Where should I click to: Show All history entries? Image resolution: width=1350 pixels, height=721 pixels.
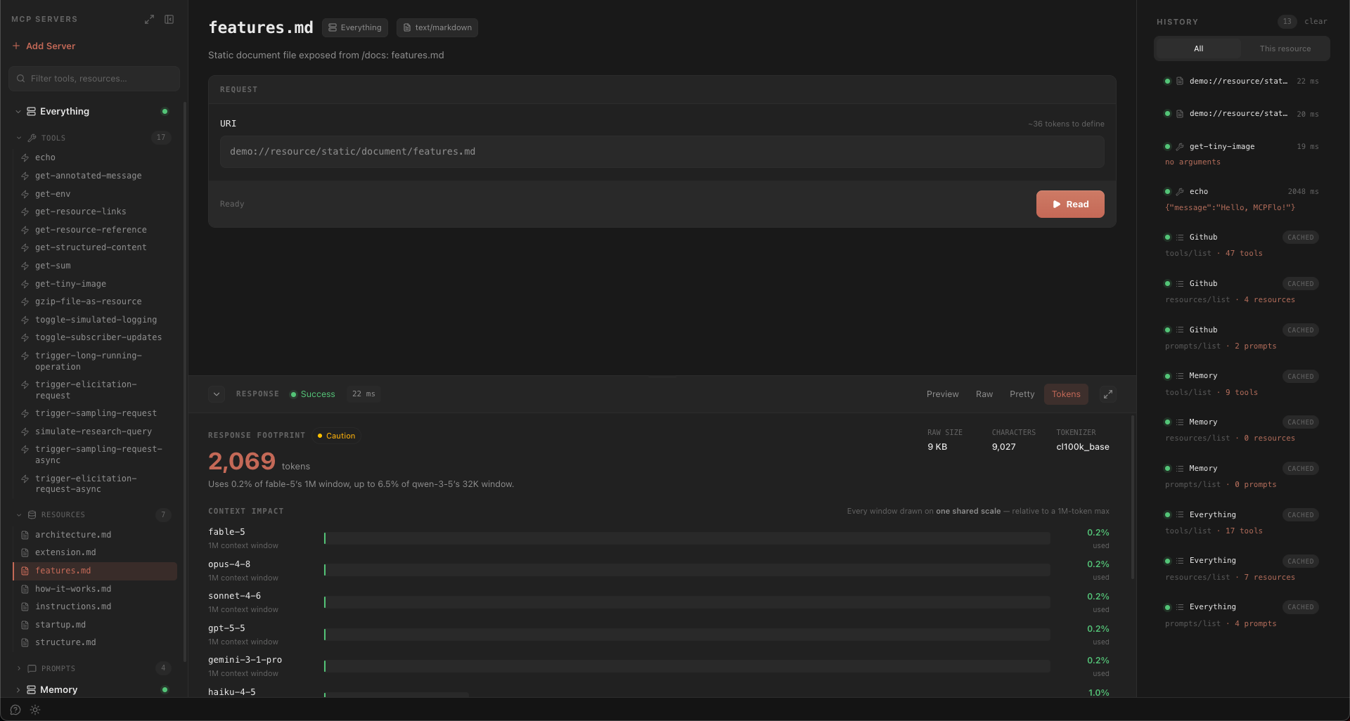pyautogui.click(x=1198, y=48)
